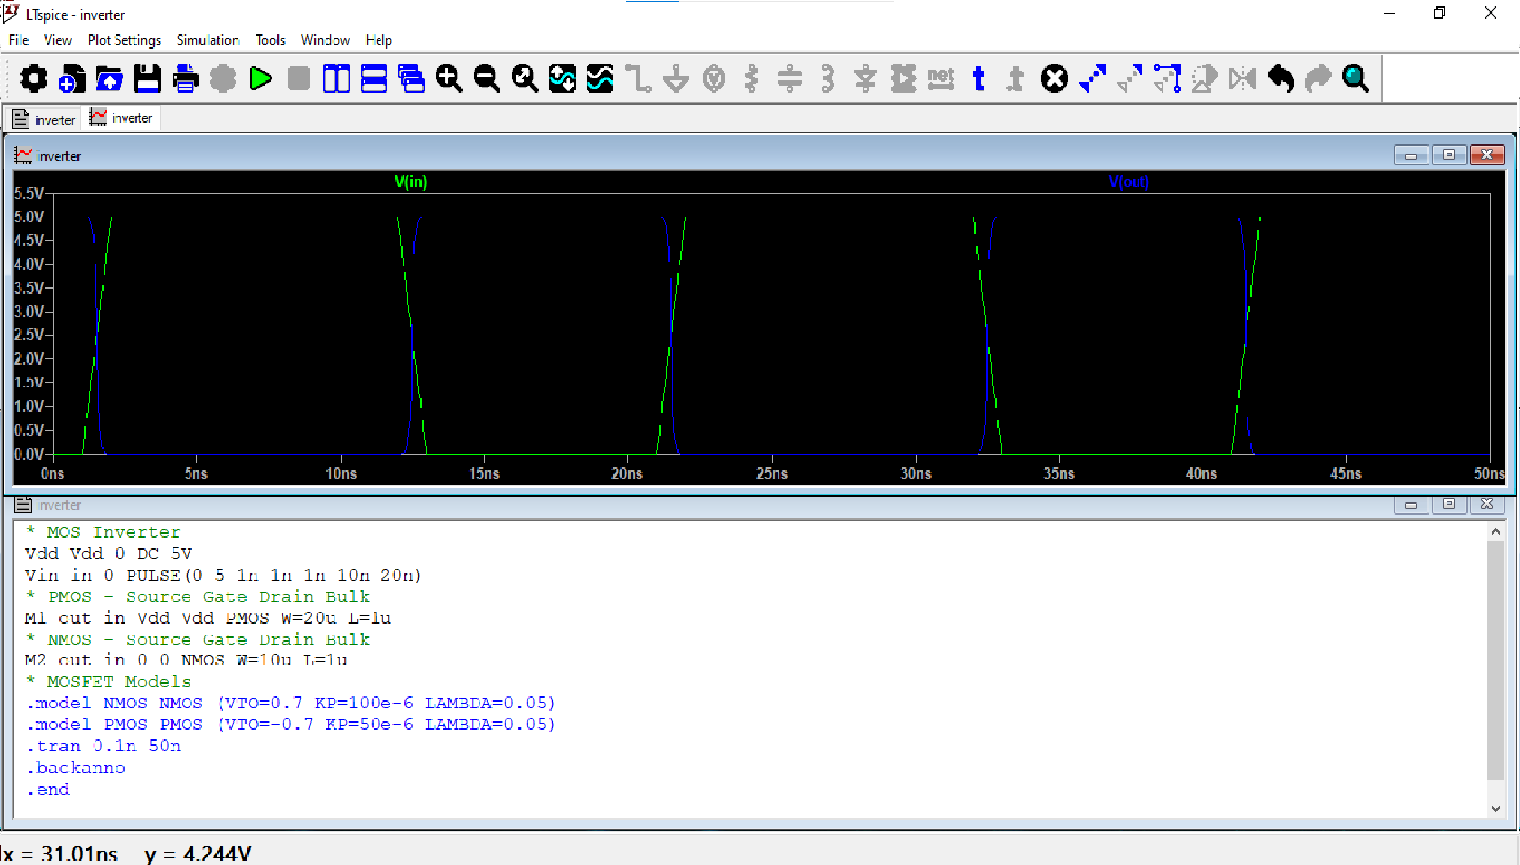Open the View menu

pyautogui.click(x=58, y=40)
